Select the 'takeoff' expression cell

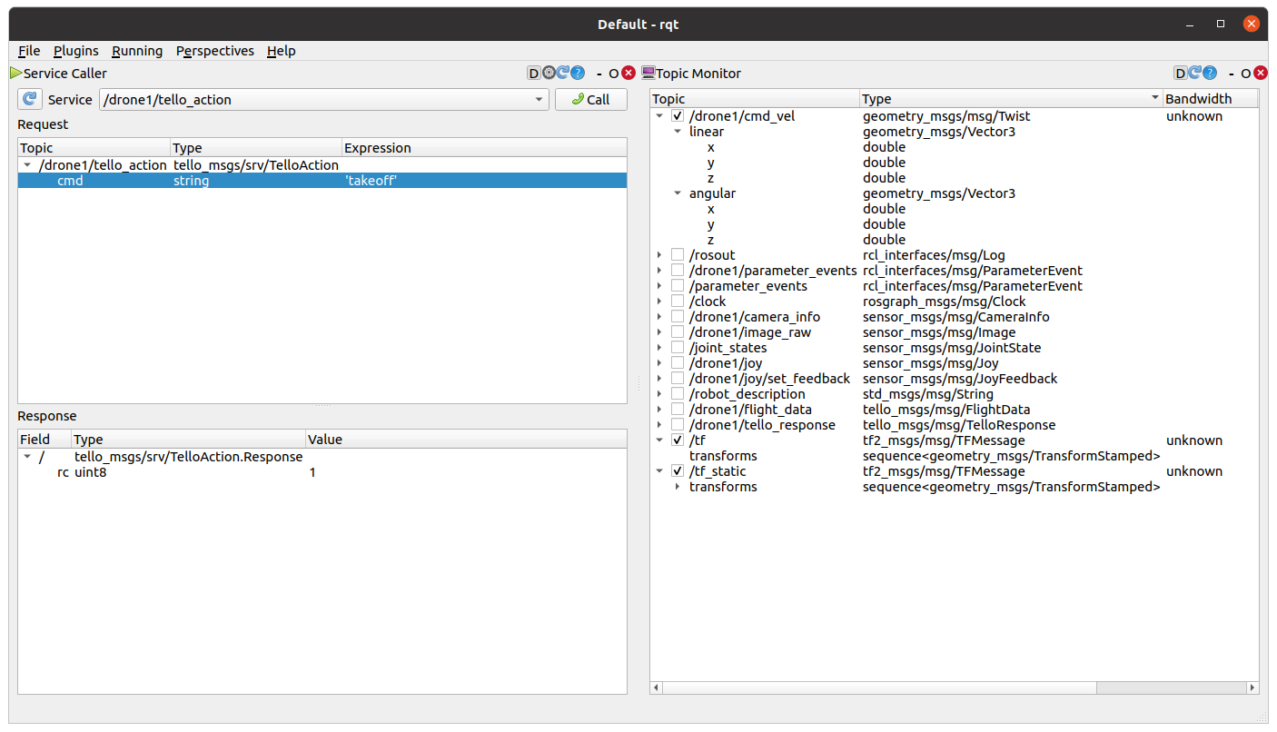click(371, 181)
